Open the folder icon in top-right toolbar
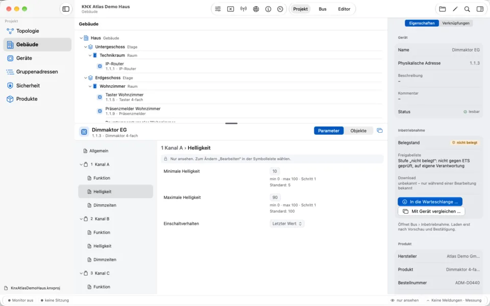The width and height of the screenshot is (490, 306). click(443, 9)
